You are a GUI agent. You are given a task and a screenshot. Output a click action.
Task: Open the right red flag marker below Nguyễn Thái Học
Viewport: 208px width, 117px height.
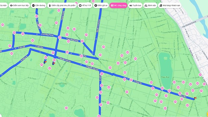54,63
